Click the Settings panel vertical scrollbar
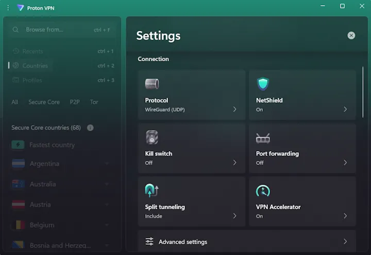Viewport: 371px width, 255px height. (x=363, y=92)
